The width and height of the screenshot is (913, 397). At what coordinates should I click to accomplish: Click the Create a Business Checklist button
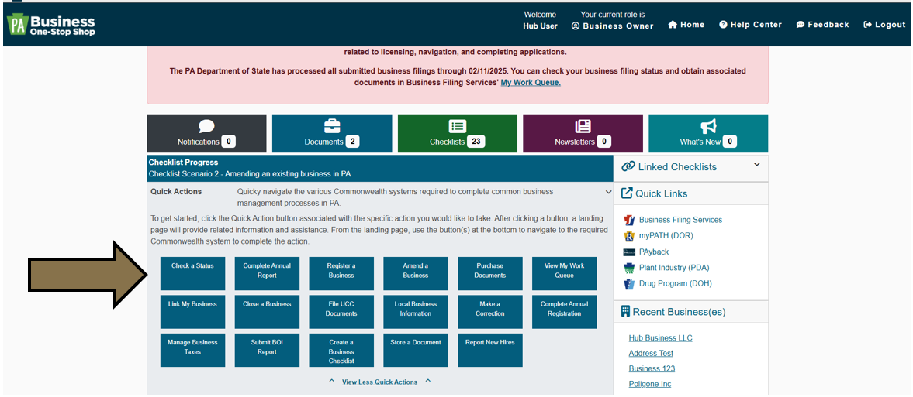(x=341, y=350)
